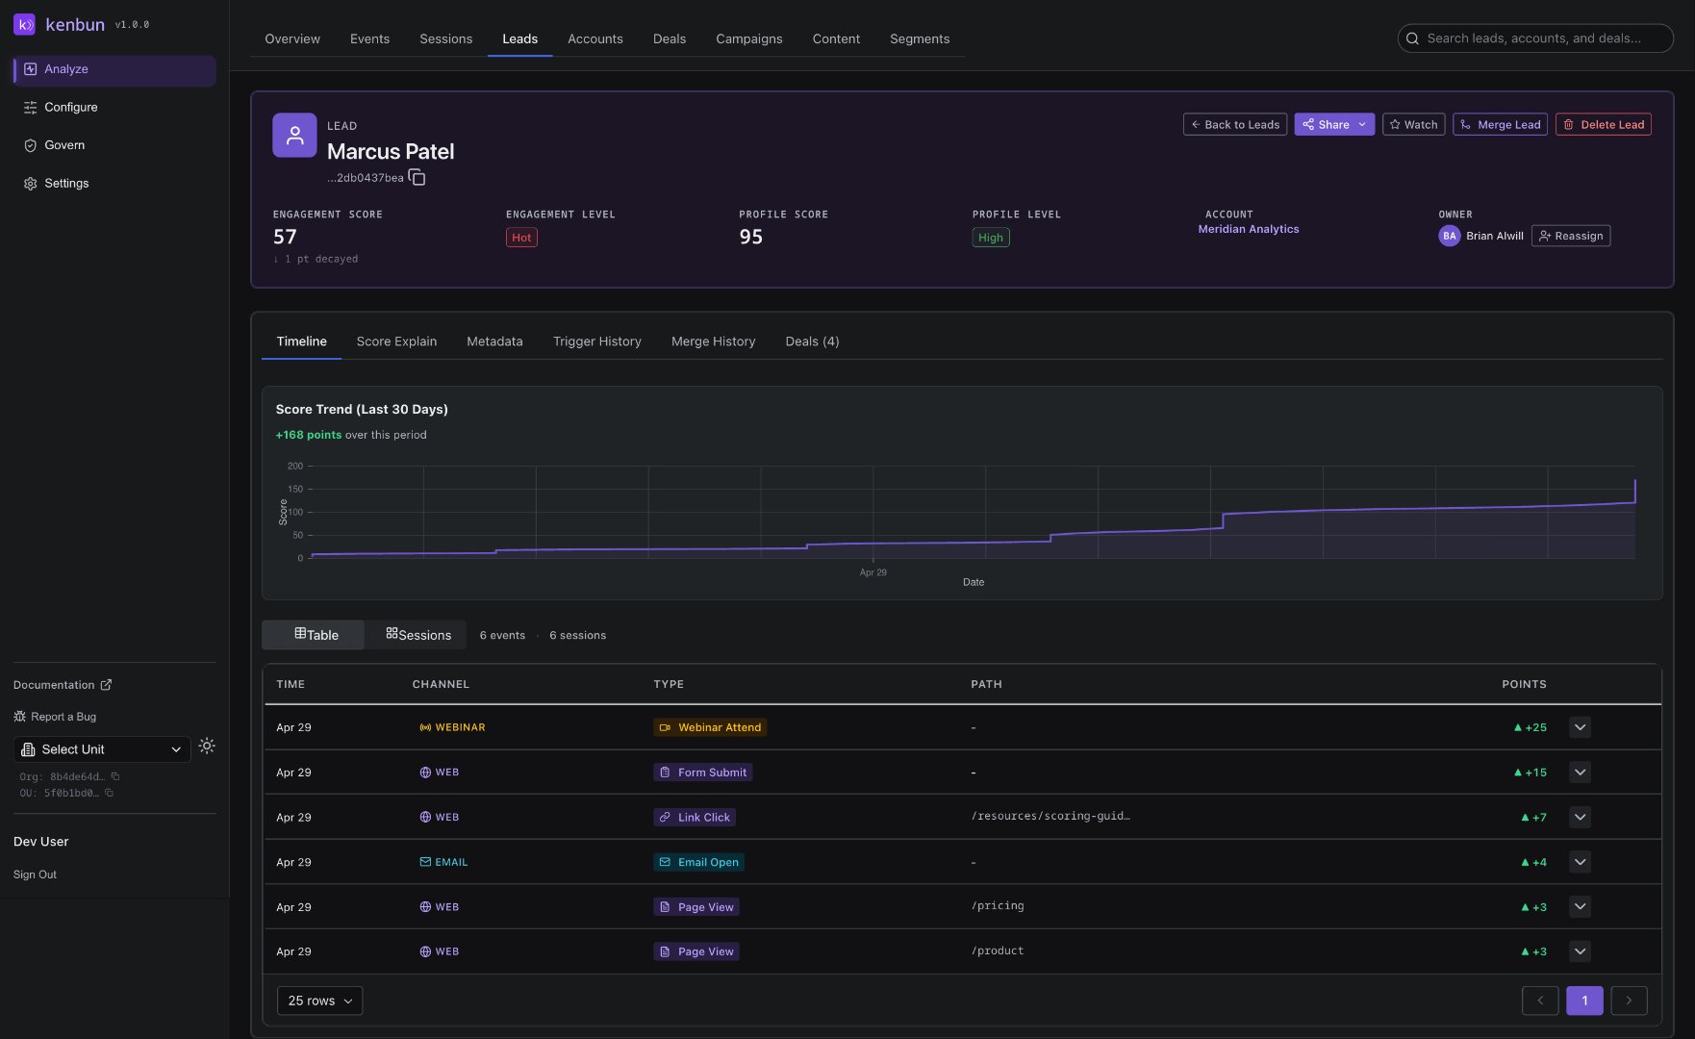
Task: Open the Merge History tab
Action: point(713,342)
